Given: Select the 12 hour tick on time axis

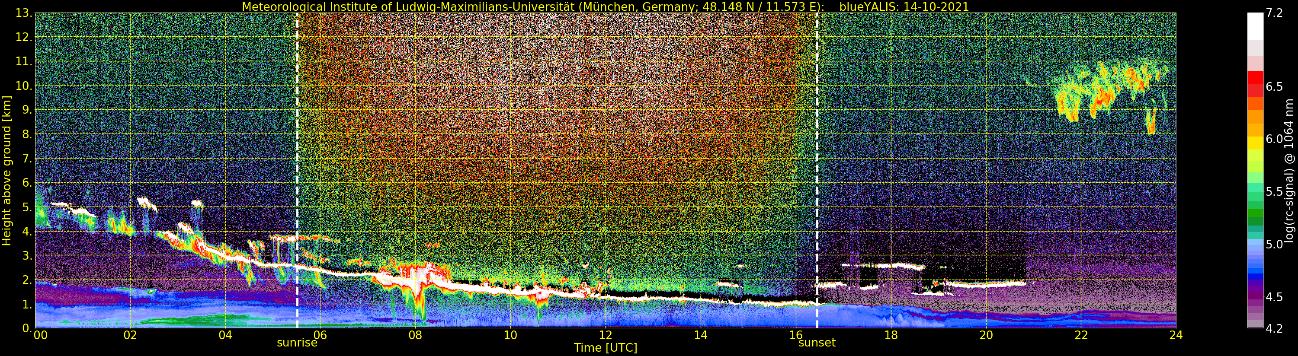Looking at the screenshot, I should [605, 335].
